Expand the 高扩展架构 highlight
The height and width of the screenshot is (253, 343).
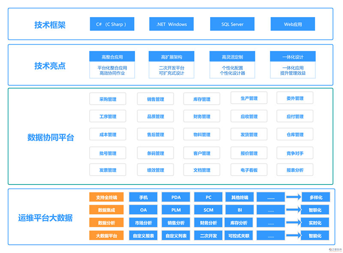tap(171, 56)
